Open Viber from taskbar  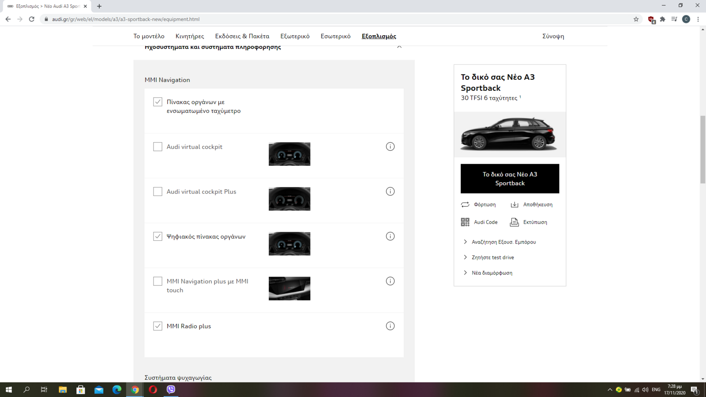click(x=171, y=390)
